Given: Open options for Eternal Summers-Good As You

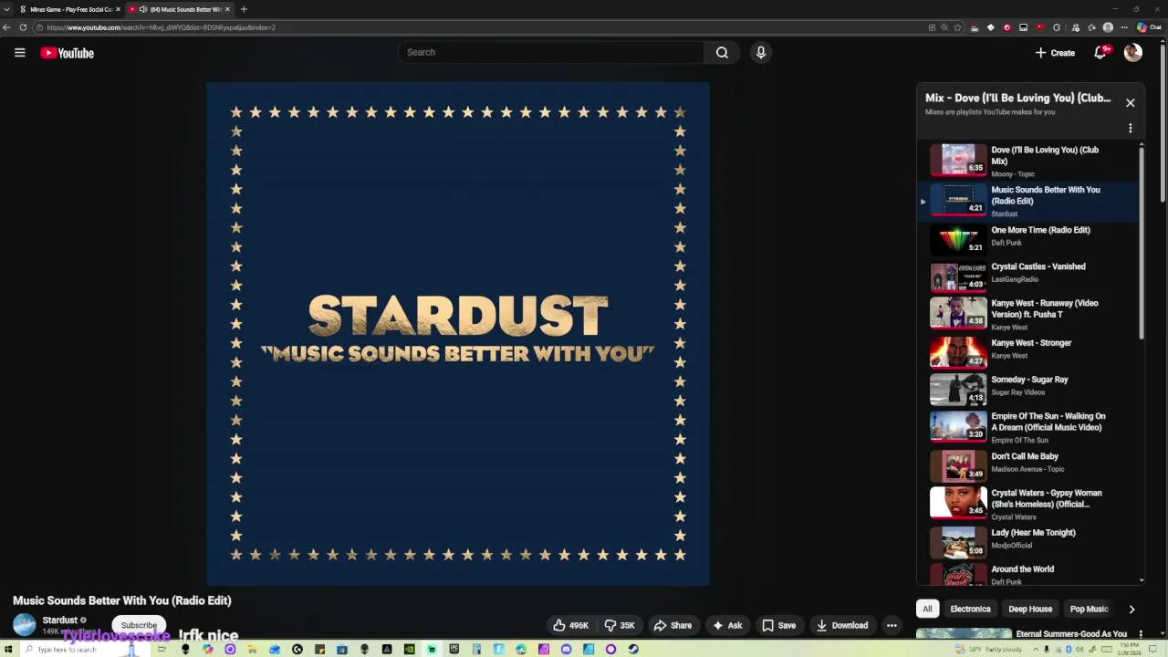Looking at the screenshot, I should pyautogui.click(x=1140, y=633).
